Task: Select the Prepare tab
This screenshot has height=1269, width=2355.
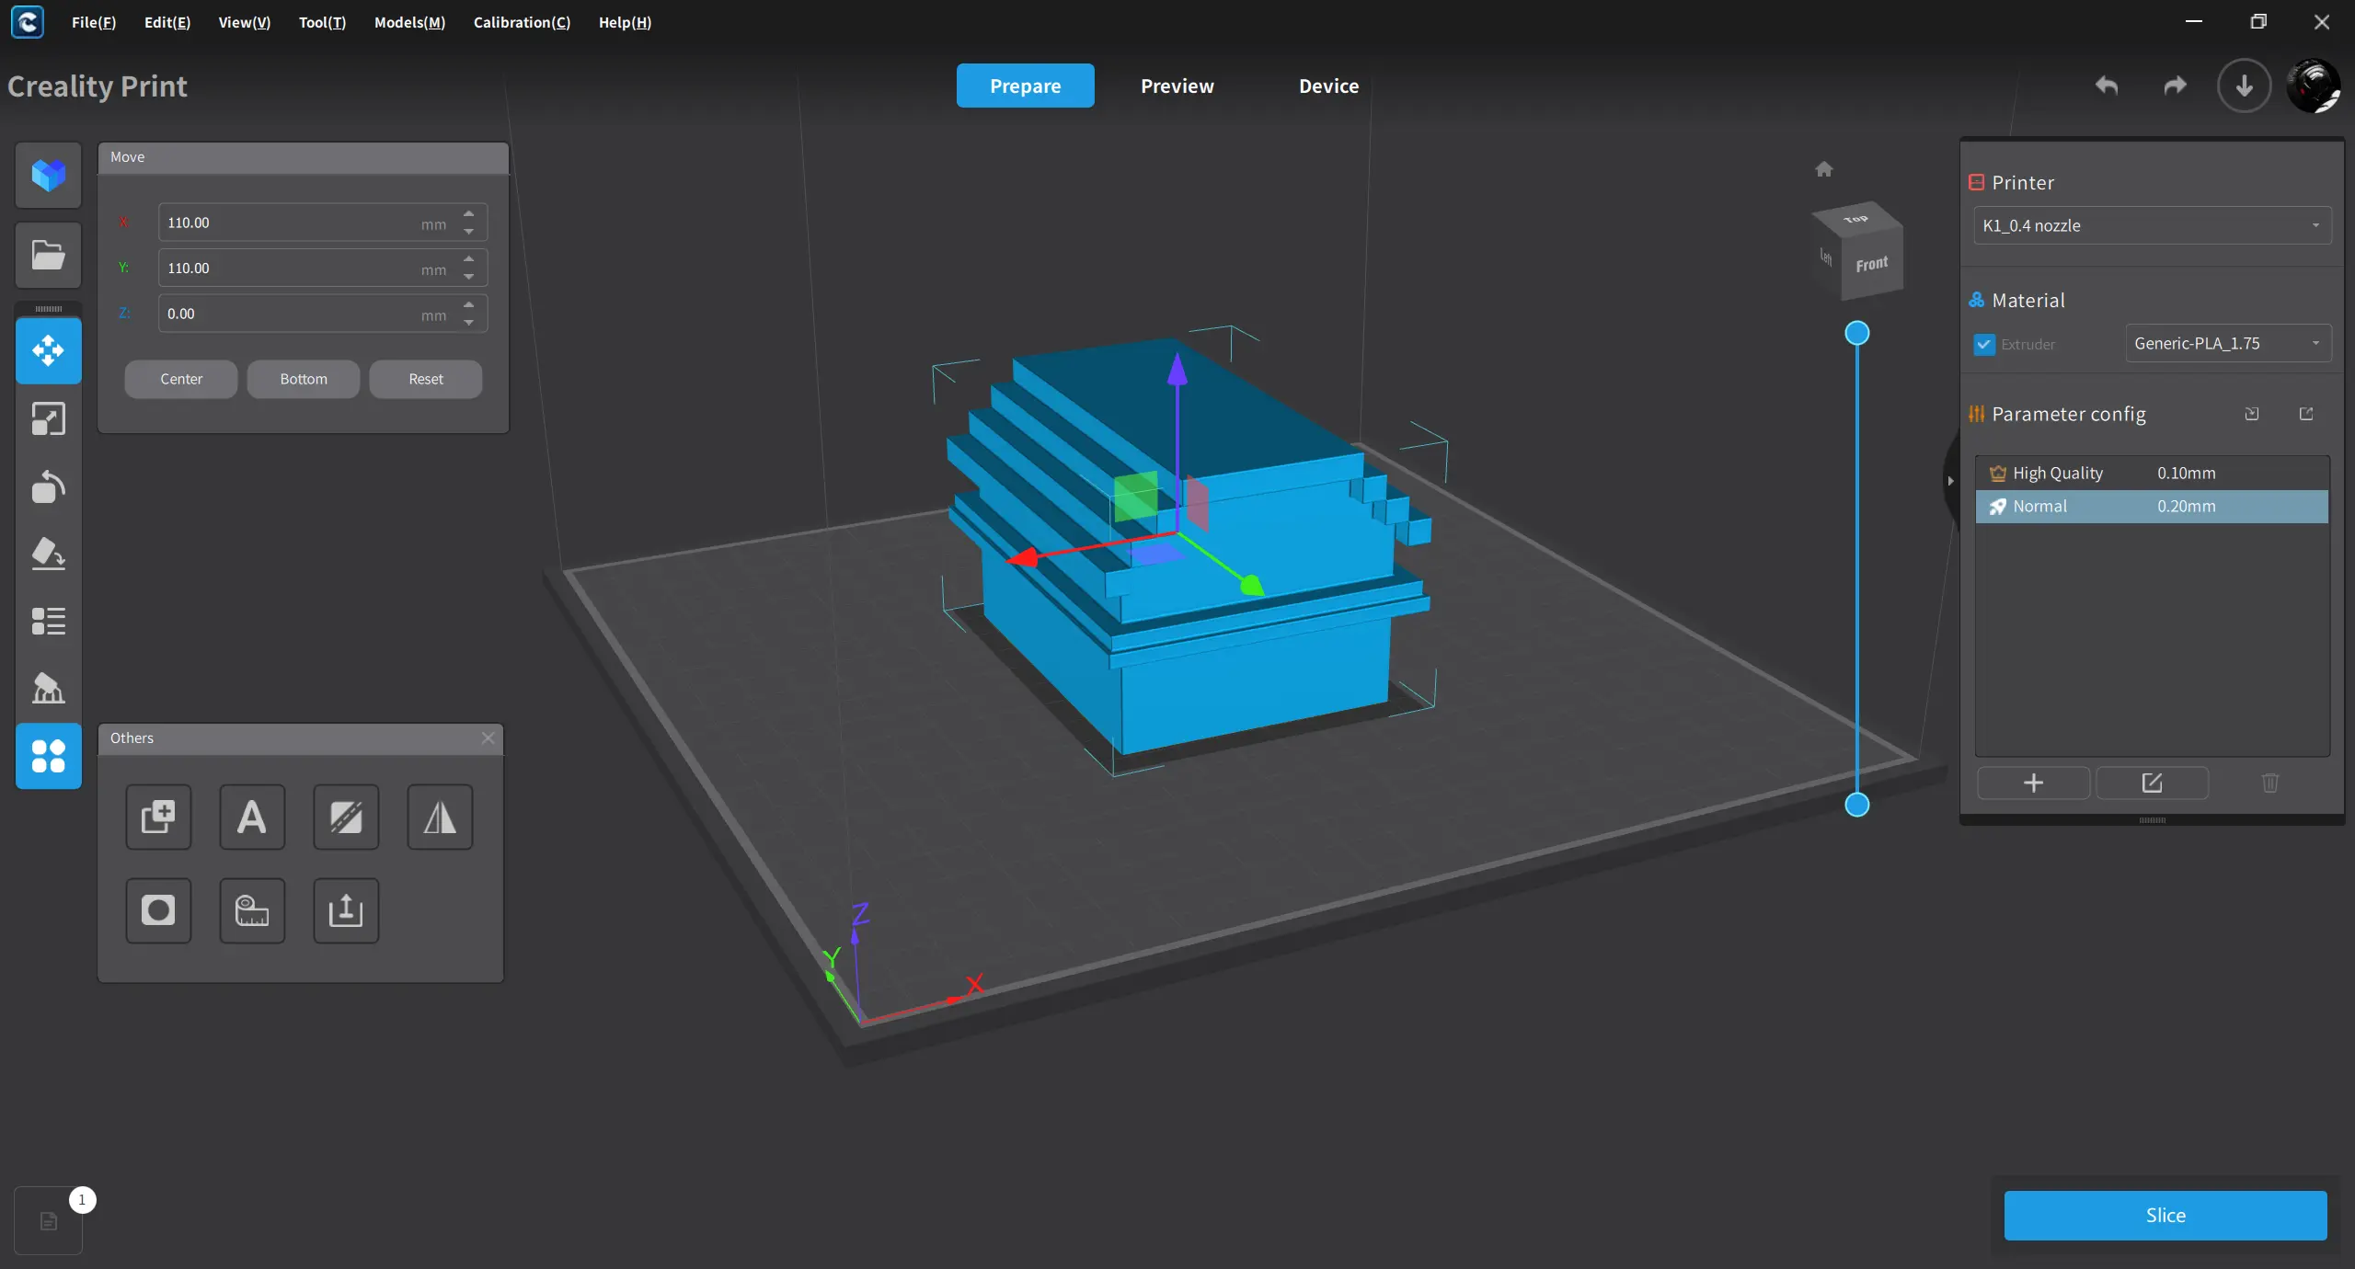Action: tap(1025, 86)
